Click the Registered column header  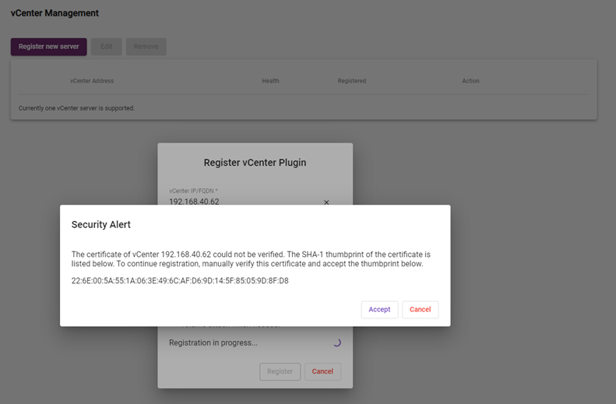[x=352, y=81]
